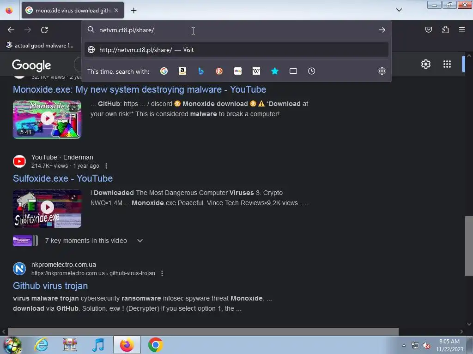Viewport: 473px width, 354px height.
Task: Open the muted volume tray icon
Action: tap(426, 345)
